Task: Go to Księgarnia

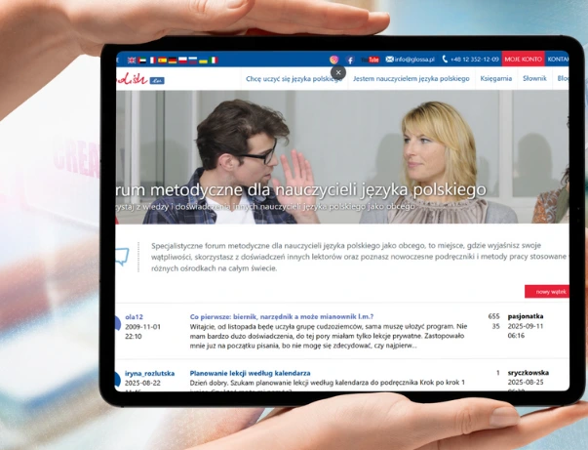Action: coord(496,79)
